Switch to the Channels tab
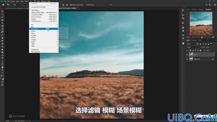Screen dimensions: 217x122 point(194,40)
